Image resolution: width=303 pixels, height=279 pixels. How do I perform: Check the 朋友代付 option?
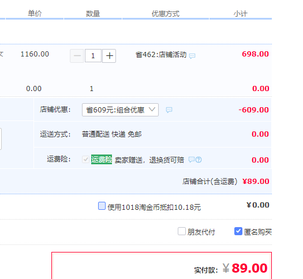pos(182,231)
